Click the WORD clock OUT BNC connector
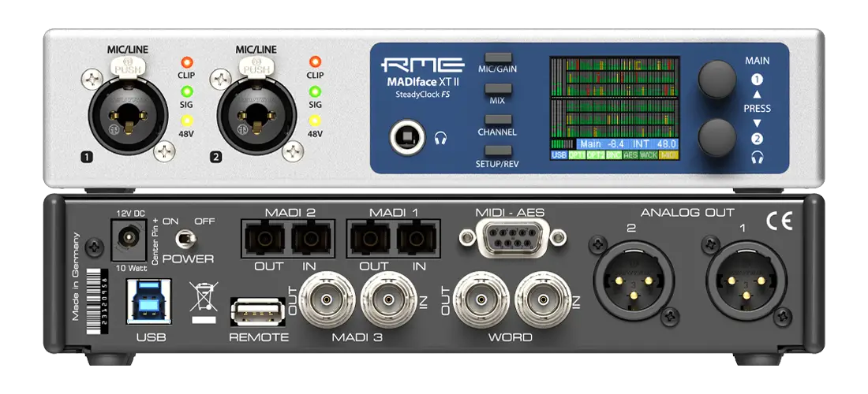 click(x=481, y=299)
